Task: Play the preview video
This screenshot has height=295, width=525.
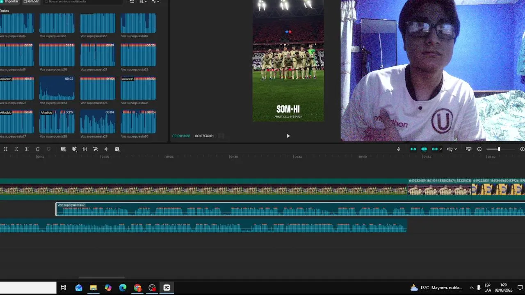Action: (288, 136)
